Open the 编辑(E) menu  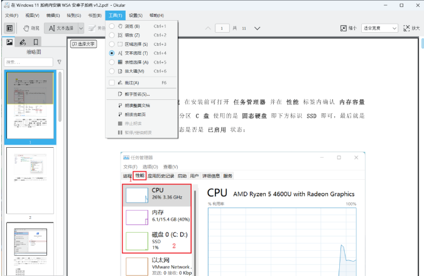coord(53,16)
